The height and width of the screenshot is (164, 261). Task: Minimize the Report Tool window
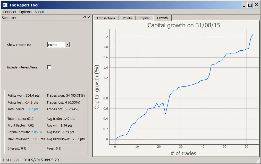click(x=244, y=5)
